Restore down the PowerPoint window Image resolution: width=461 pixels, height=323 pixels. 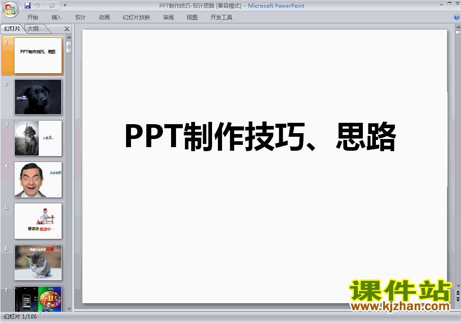(x=449, y=4)
